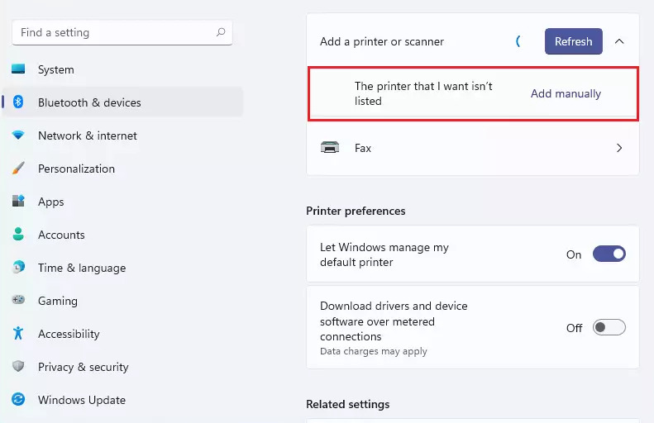Image resolution: width=654 pixels, height=423 pixels.
Task: Click the Personalization paintbrush icon
Action: 18,169
